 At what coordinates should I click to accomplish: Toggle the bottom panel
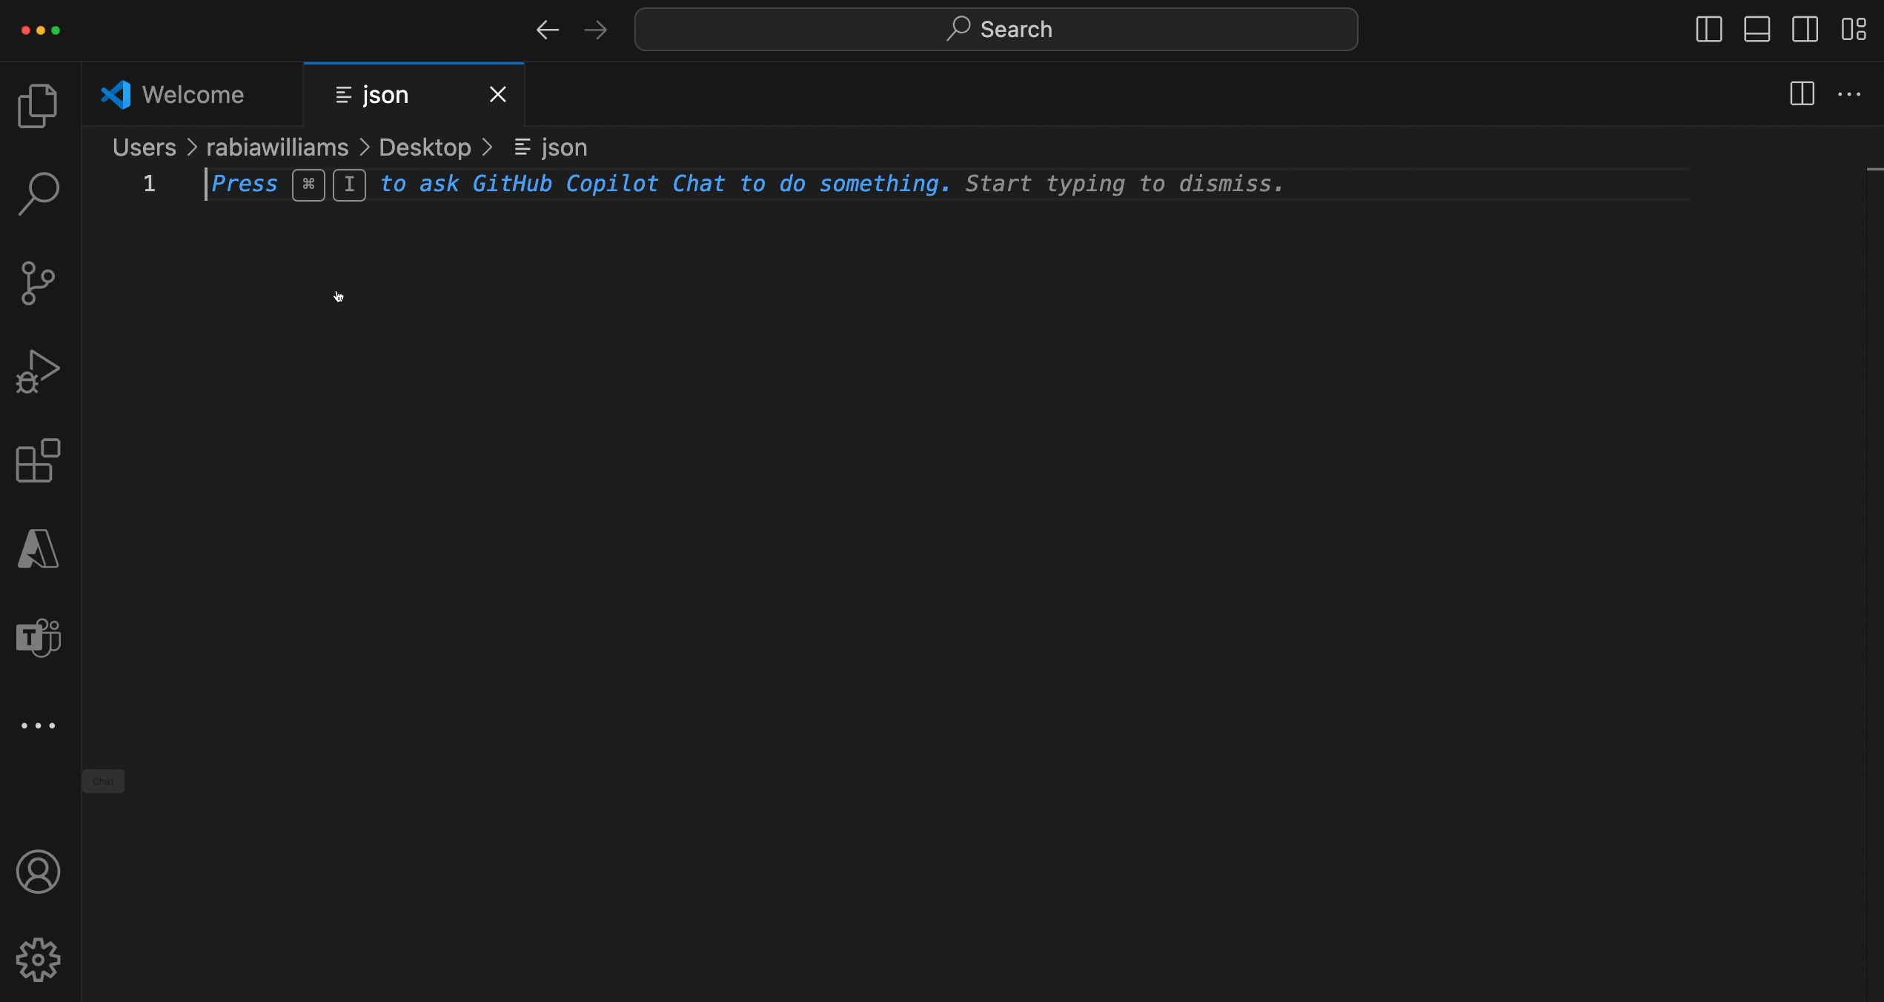tap(1757, 30)
